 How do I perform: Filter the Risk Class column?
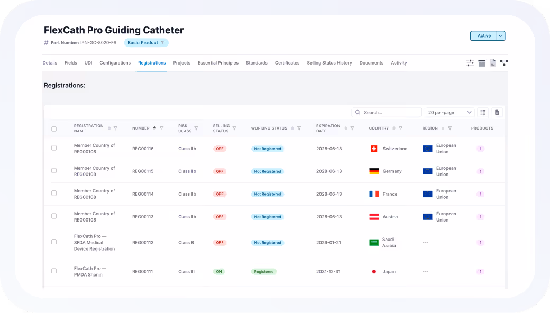tap(196, 128)
